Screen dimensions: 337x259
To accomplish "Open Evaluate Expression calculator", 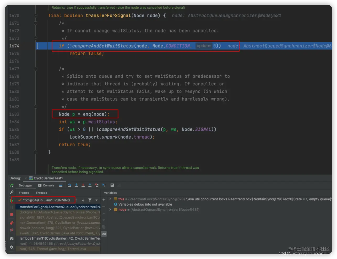I will [112, 185].
